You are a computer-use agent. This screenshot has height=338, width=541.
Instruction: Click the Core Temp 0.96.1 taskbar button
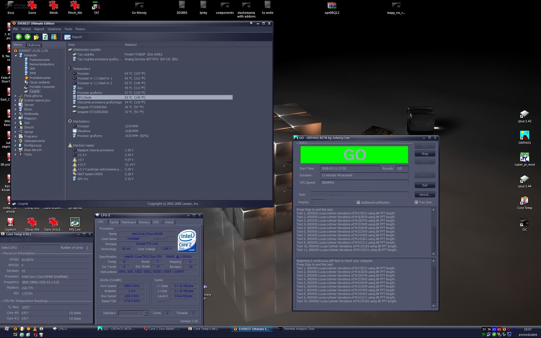click(203, 329)
